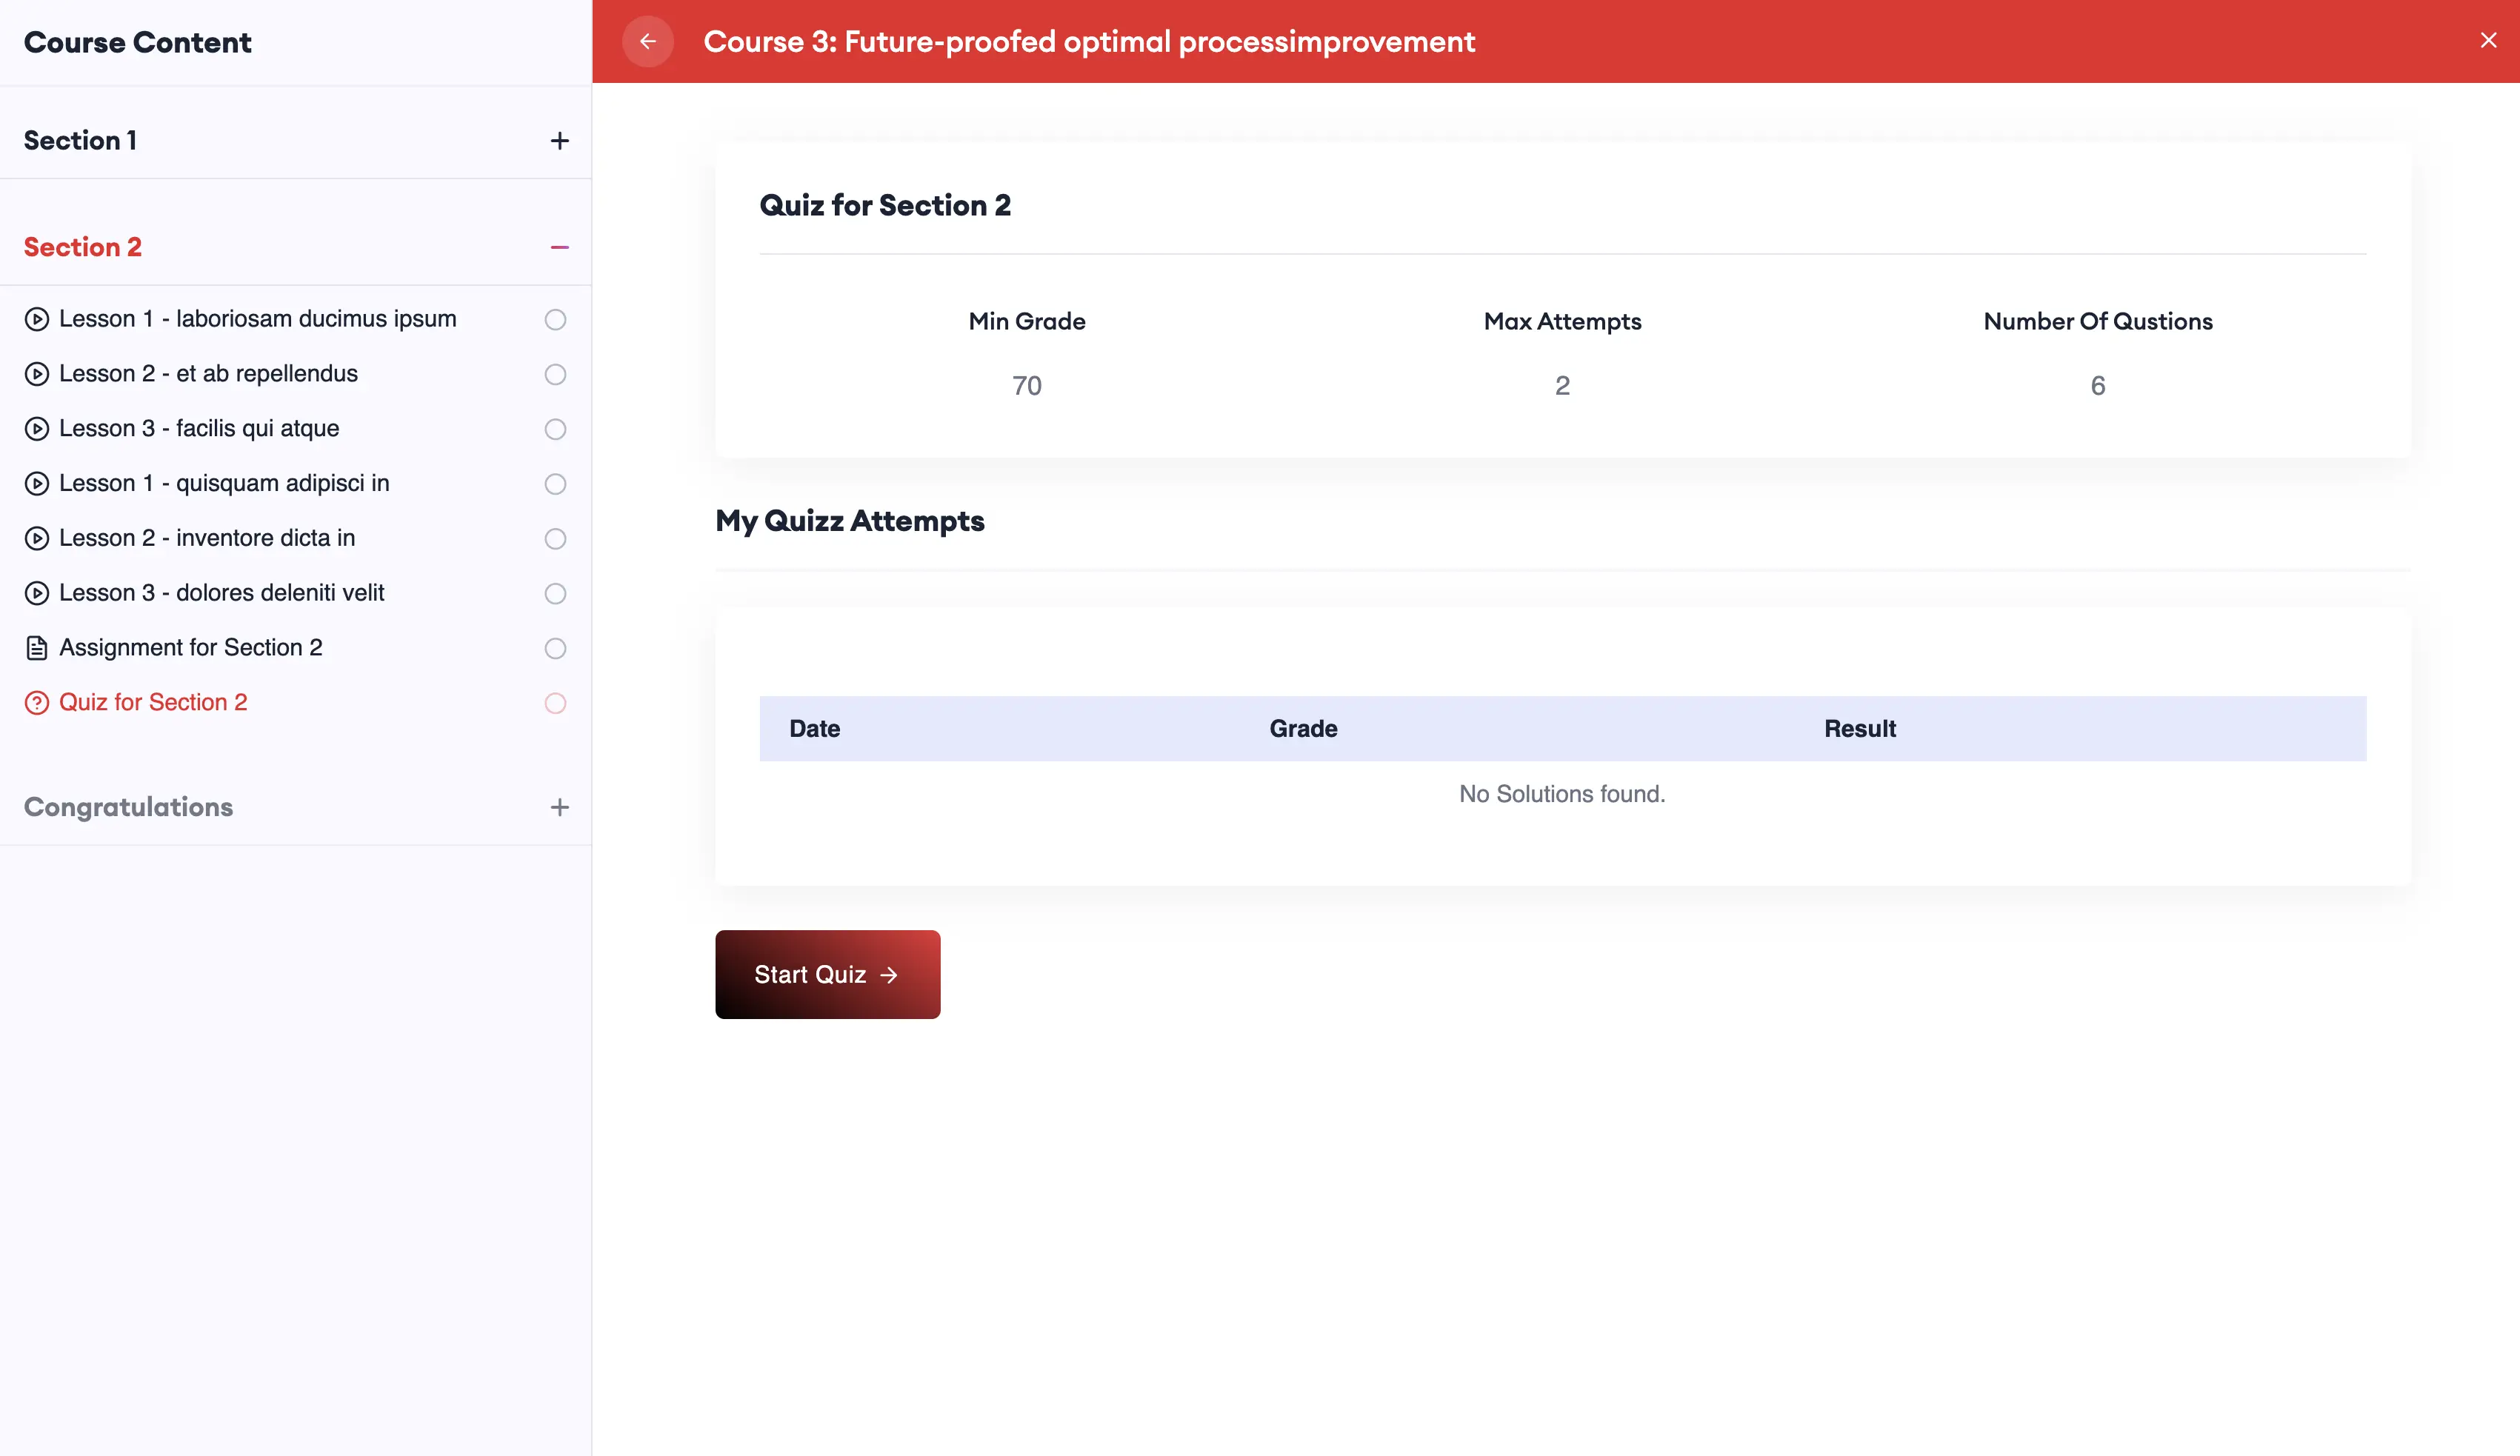Click the 'My Quizz Attempts' heading
This screenshot has height=1456, width=2520.
tap(850, 522)
